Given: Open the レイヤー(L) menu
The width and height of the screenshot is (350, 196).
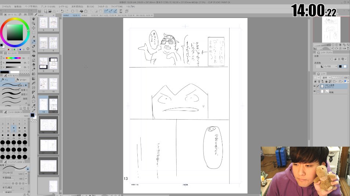Looking at the screenshot, I should (x=64, y=7).
